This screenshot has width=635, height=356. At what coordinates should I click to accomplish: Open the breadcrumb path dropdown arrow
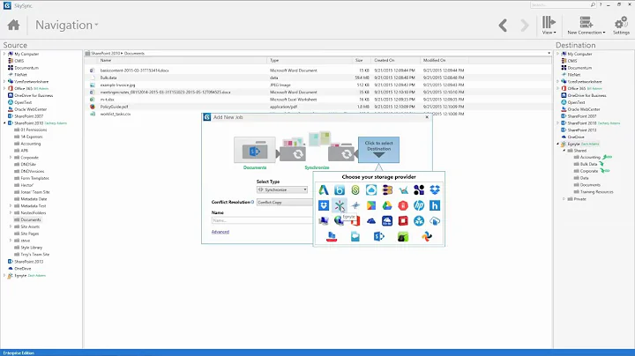click(549, 54)
